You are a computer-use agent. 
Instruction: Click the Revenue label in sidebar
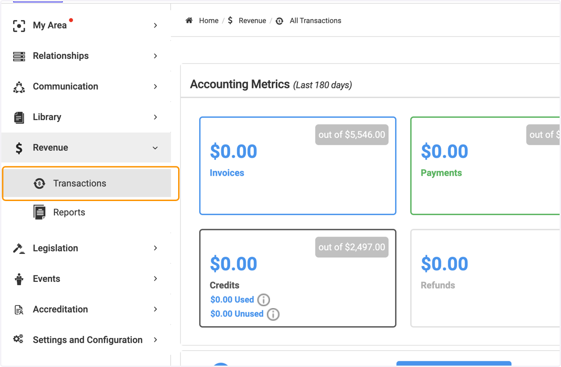coord(50,148)
